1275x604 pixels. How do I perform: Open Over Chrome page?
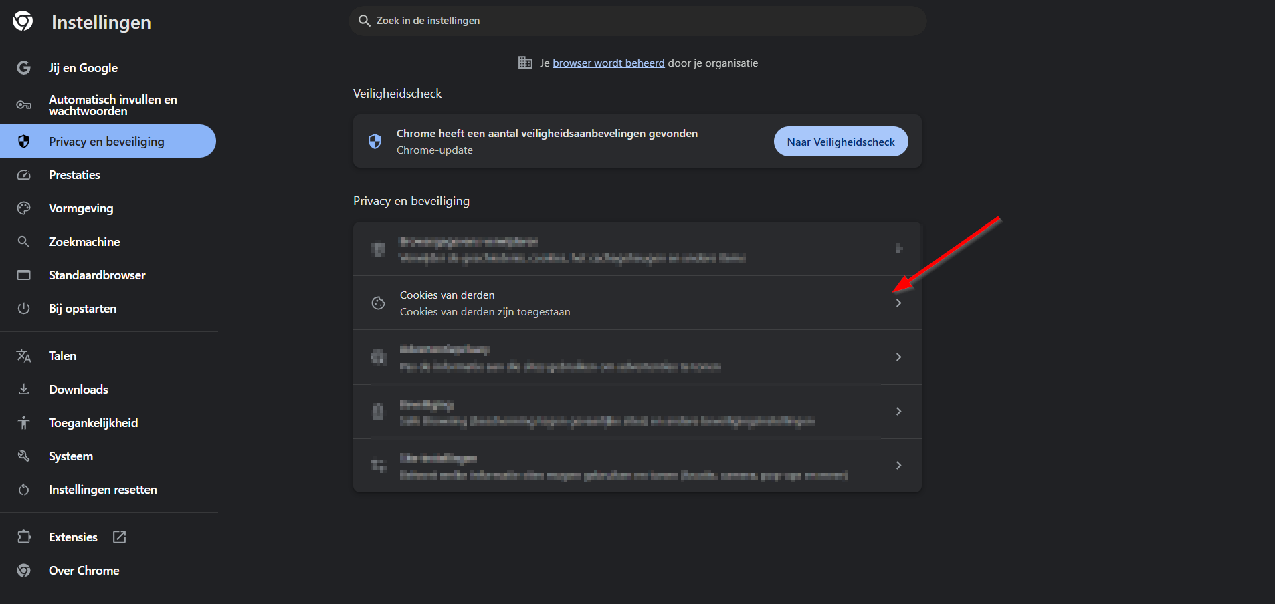[84, 571]
